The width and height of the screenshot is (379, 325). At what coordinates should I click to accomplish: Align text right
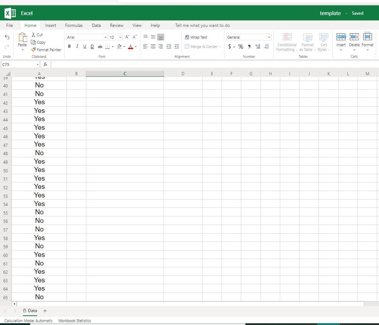tap(160, 47)
